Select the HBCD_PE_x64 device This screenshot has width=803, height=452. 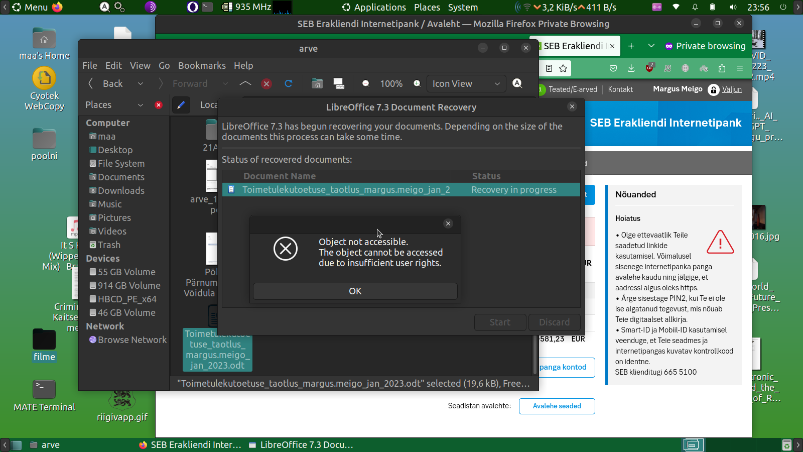(123, 299)
